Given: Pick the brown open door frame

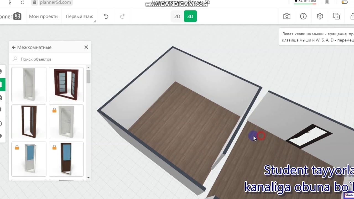Looking at the screenshot, I should click(29, 122).
